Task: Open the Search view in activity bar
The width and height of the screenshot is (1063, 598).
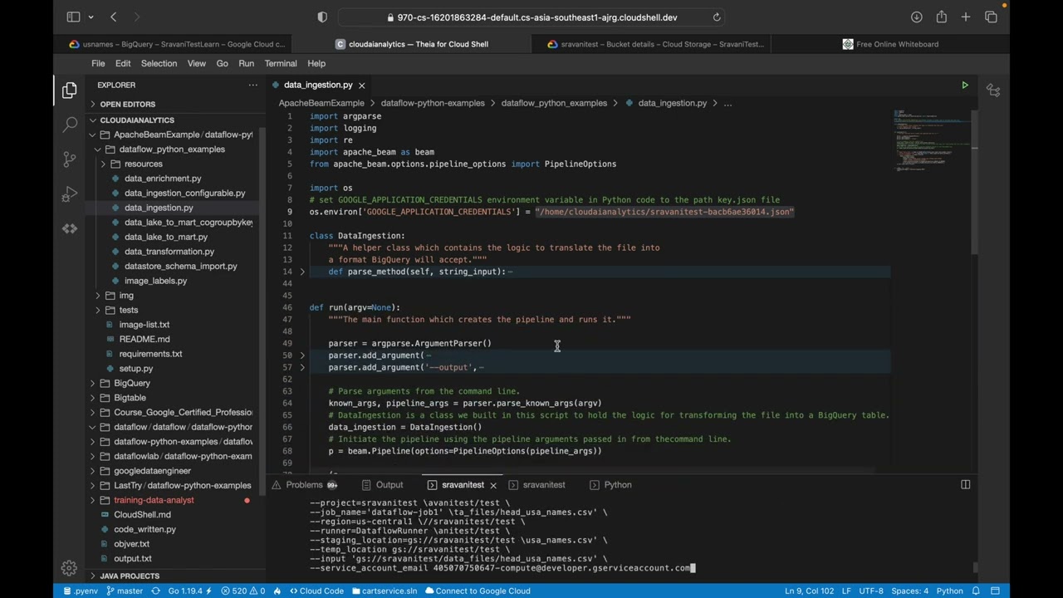Action: [69, 125]
